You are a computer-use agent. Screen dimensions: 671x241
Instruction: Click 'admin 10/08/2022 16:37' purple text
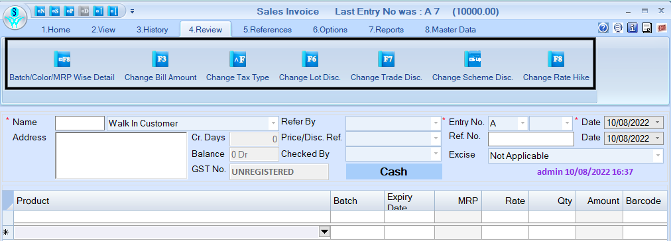[x=585, y=171]
